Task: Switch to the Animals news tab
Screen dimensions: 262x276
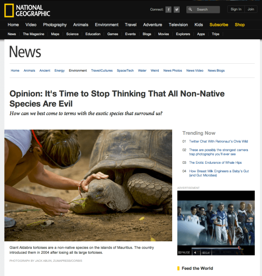Action: (x=29, y=70)
